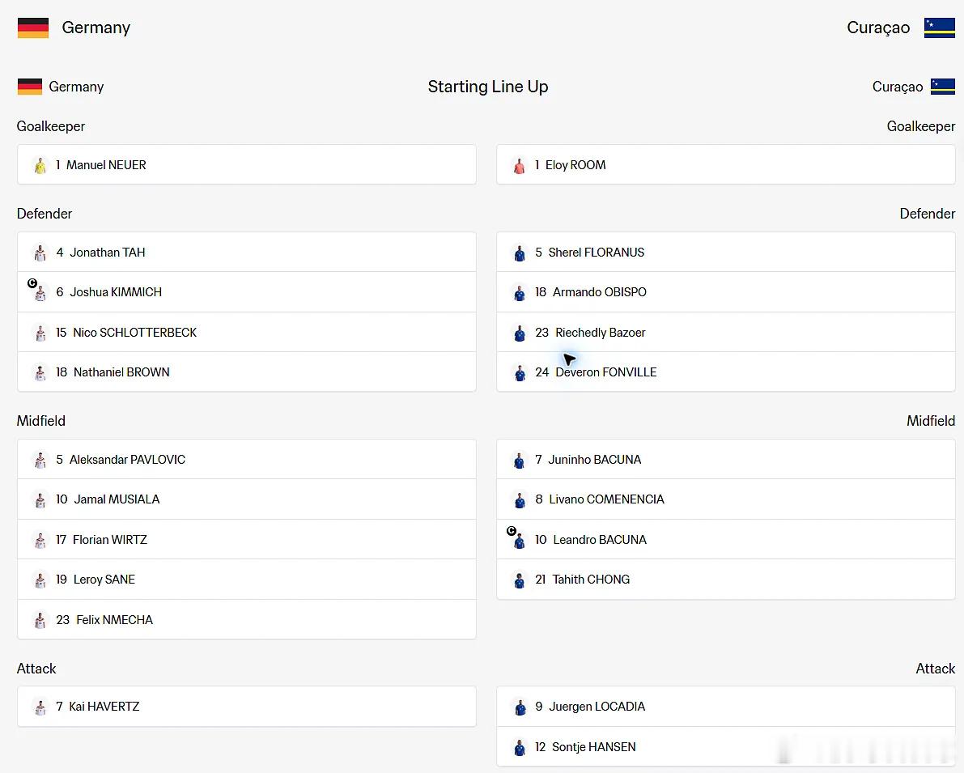Click captain badge beside Leandro BACUNA
Screen dimensions: 964x773
click(x=512, y=531)
